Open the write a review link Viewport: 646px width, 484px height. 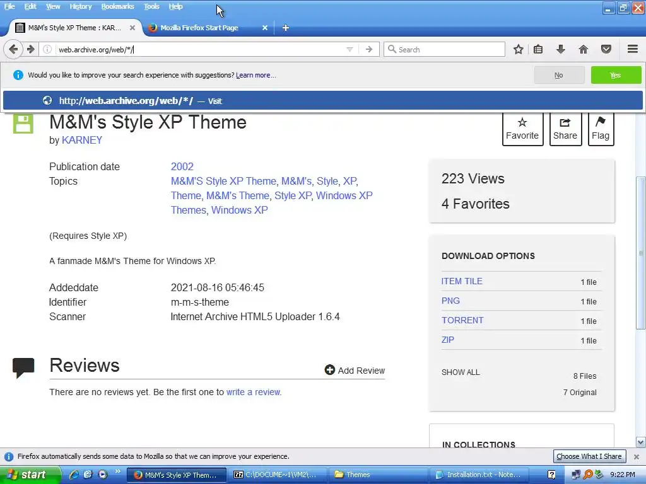254,392
